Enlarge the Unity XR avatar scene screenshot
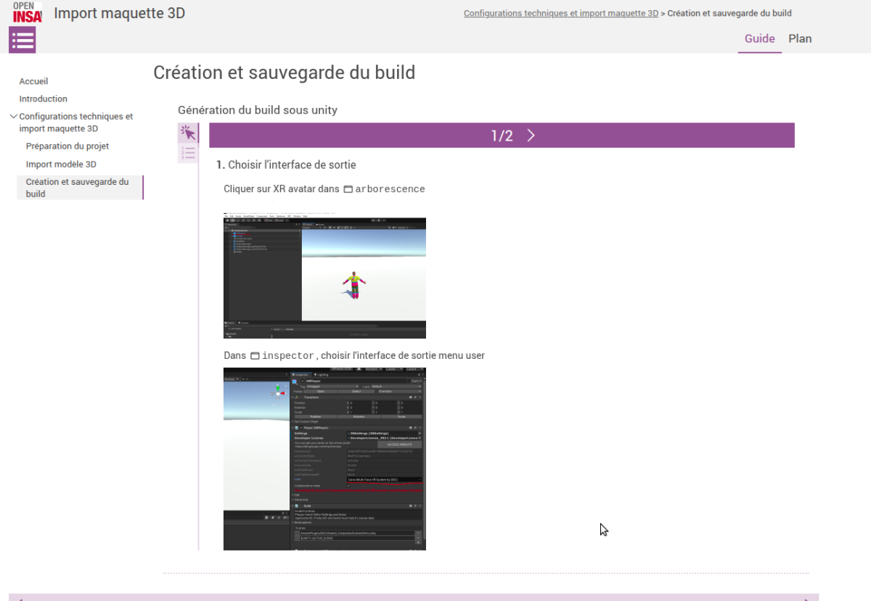Image resolution: width=871 pixels, height=601 pixels. [324, 276]
